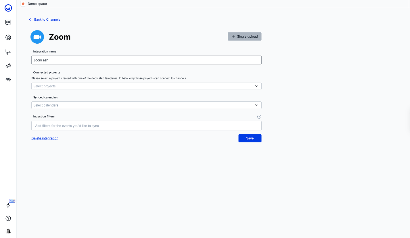Show the Ingestion filters help tooltip icon
This screenshot has height=238, width=410.
tap(259, 117)
